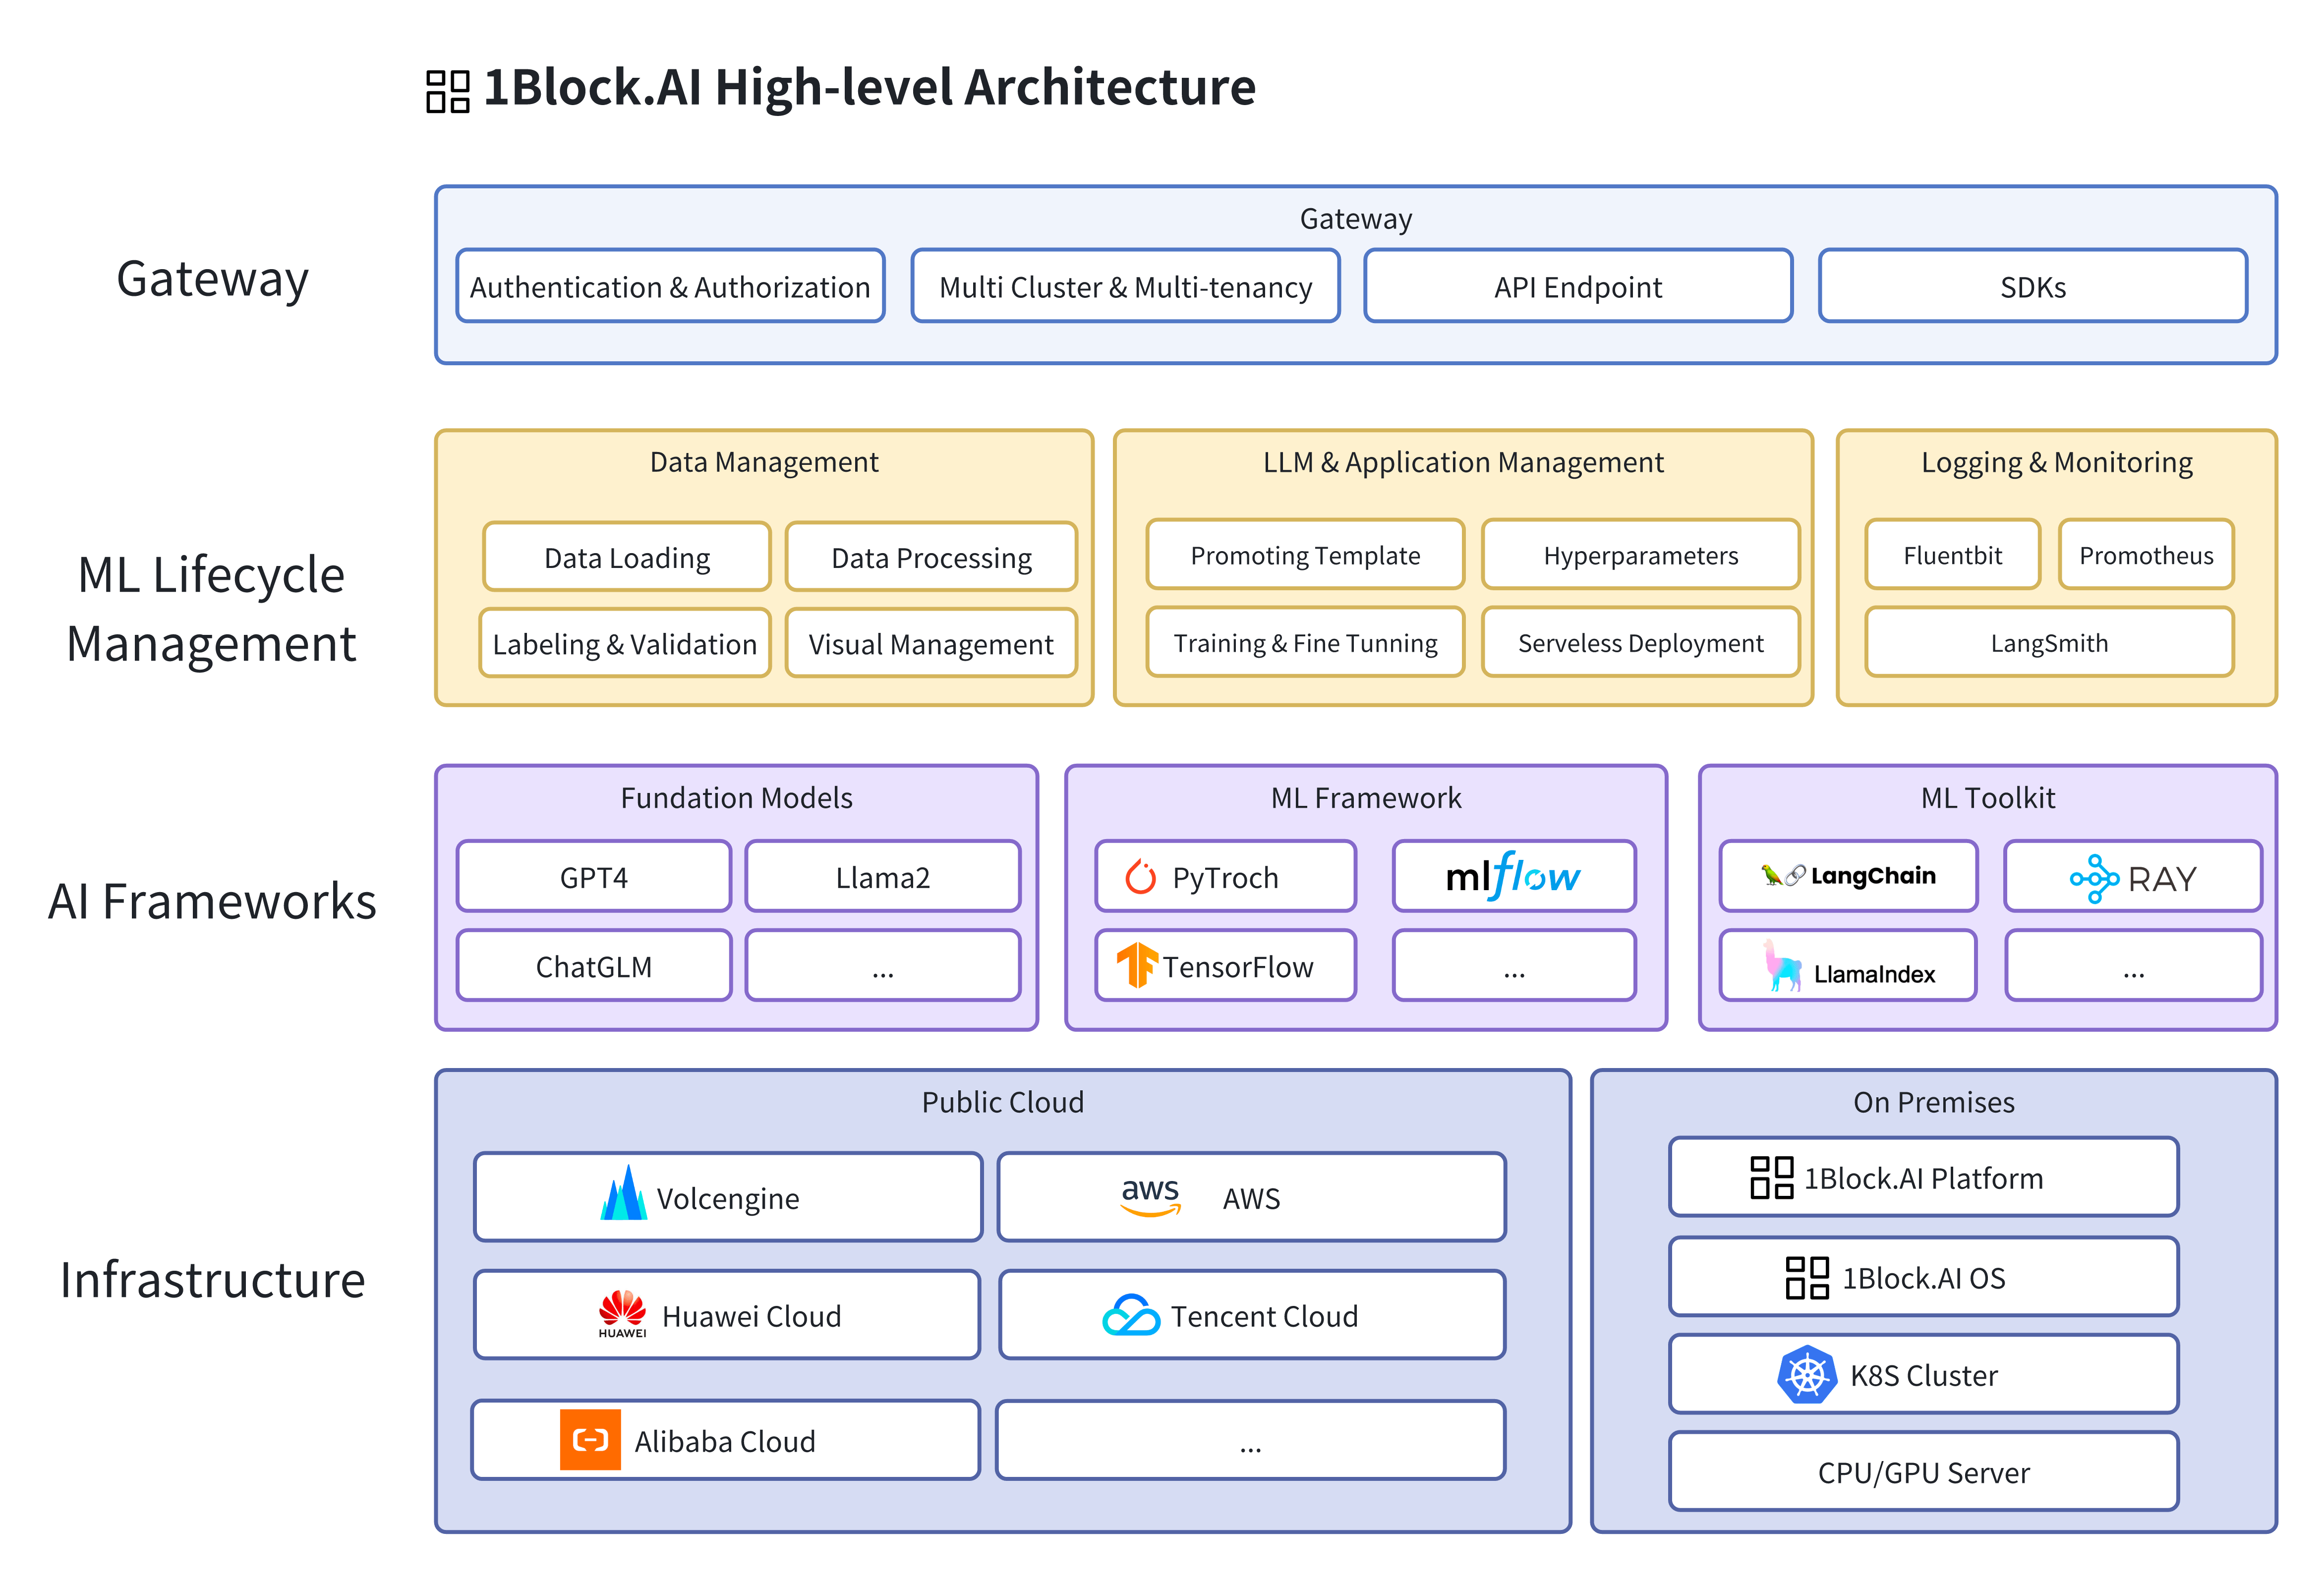Image resolution: width=2324 pixels, height=1580 pixels.
Task: Click the 1Block.AI Platform grid icon
Action: coord(1771,1177)
